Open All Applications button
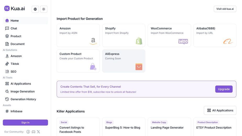 [x=220, y=110]
